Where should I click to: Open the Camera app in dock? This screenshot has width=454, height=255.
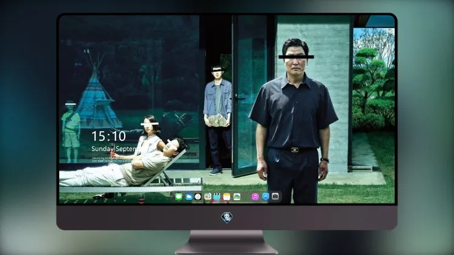tap(275, 196)
